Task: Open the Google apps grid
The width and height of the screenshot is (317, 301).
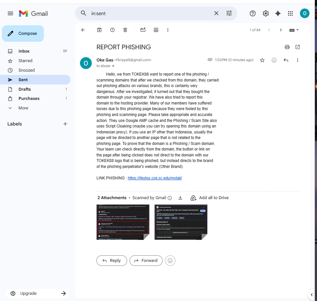Action: click(x=290, y=13)
